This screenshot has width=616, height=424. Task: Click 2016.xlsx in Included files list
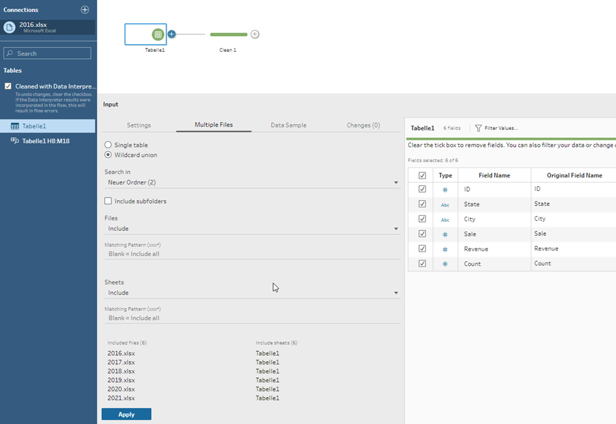[x=121, y=353]
